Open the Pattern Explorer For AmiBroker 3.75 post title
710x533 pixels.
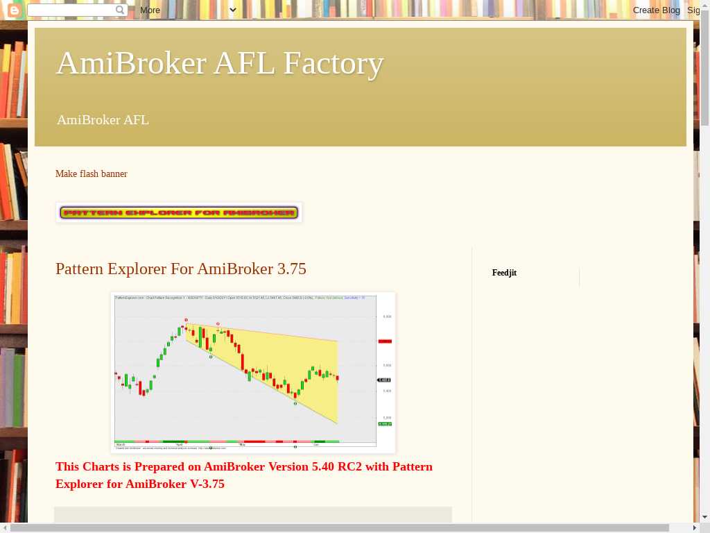[181, 269]
